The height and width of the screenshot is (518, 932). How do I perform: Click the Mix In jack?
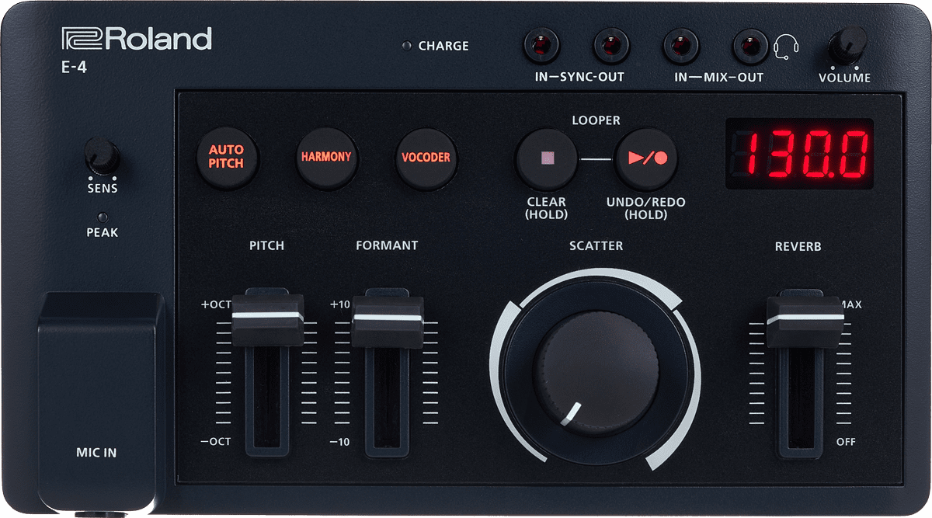(681, 45)
